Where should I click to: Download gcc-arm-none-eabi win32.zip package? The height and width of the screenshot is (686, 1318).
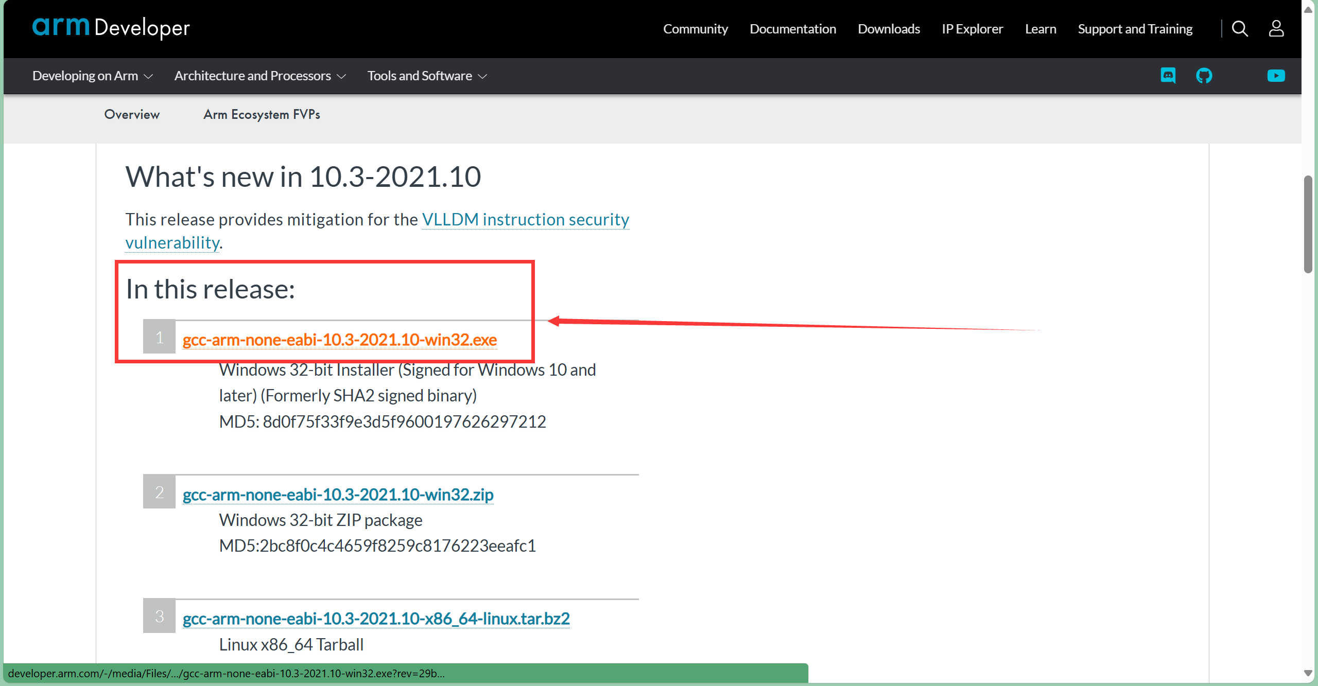point(338,495)
